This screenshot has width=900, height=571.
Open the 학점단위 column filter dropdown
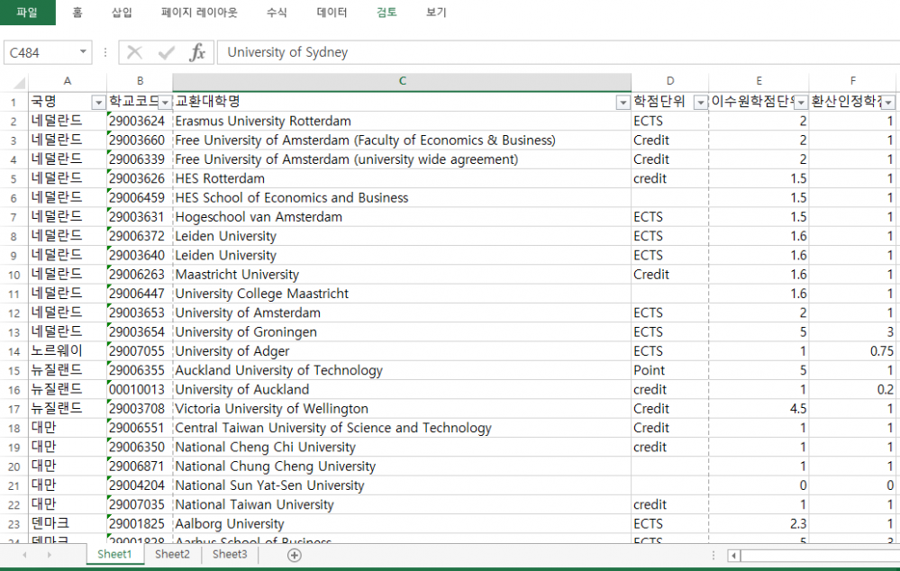pos(701,103)
